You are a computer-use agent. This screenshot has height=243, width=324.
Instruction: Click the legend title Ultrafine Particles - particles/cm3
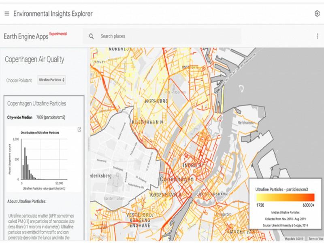281,189
